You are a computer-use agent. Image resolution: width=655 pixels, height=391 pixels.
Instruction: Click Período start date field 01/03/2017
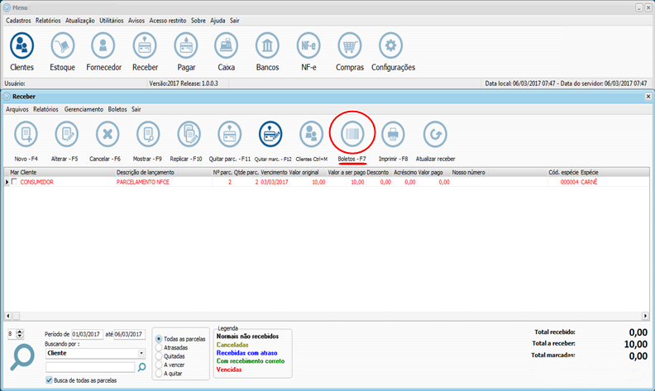pos(87,334)
